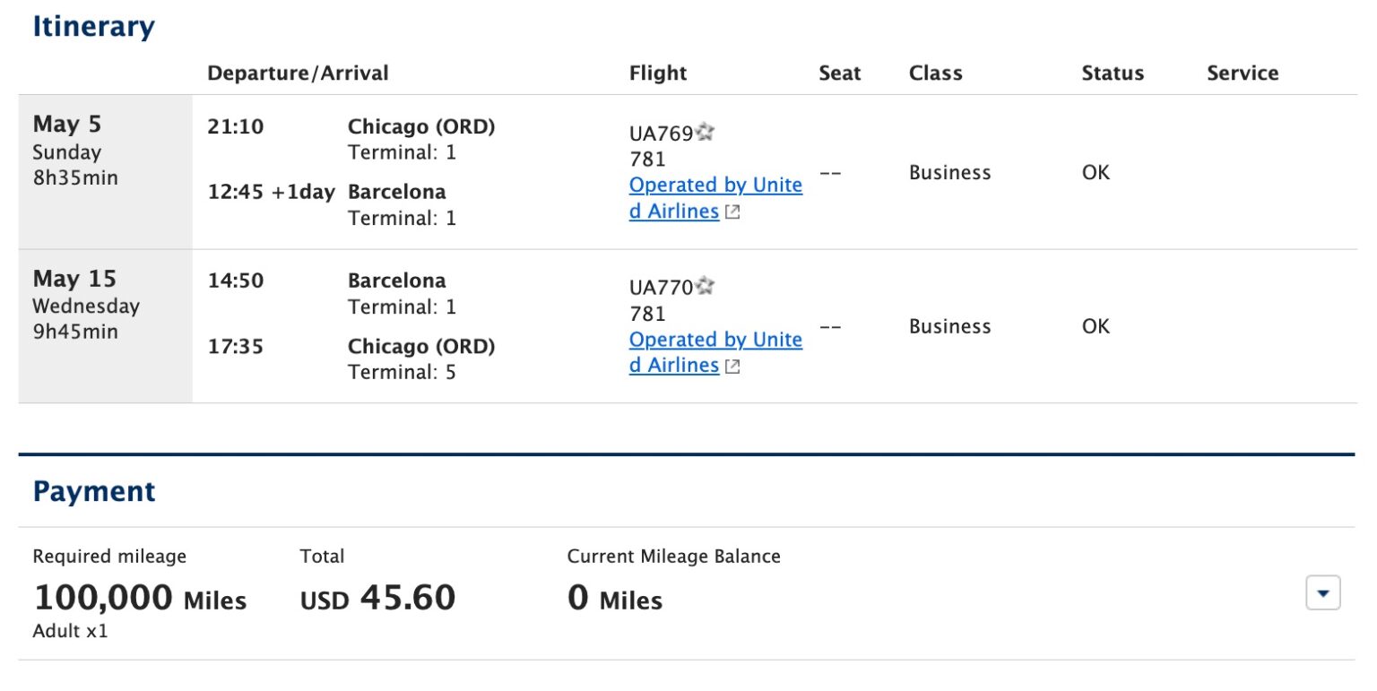Click the external link icon on first operated-by link
Image resolution: width=1377 pixels, height=691 pixels.
click(x=732, y=212)
